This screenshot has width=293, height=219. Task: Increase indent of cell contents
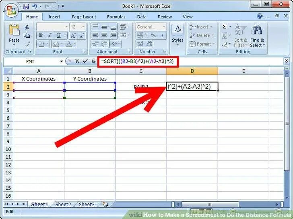(104, 44)
